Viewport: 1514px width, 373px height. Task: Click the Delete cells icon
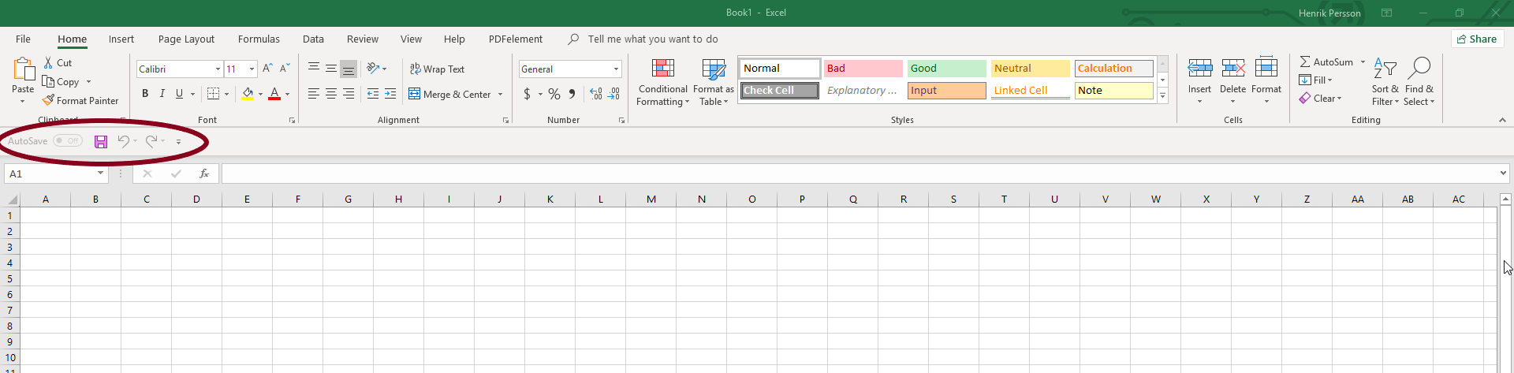point(1233,69)
